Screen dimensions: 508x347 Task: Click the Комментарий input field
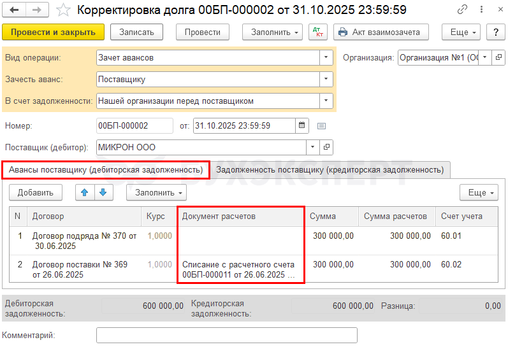coord(227,335)
